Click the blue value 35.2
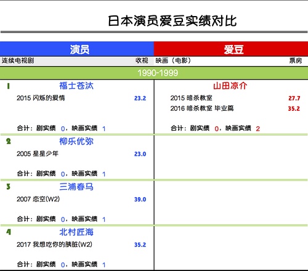The image size is (308, 271). (x=140, y=245)
